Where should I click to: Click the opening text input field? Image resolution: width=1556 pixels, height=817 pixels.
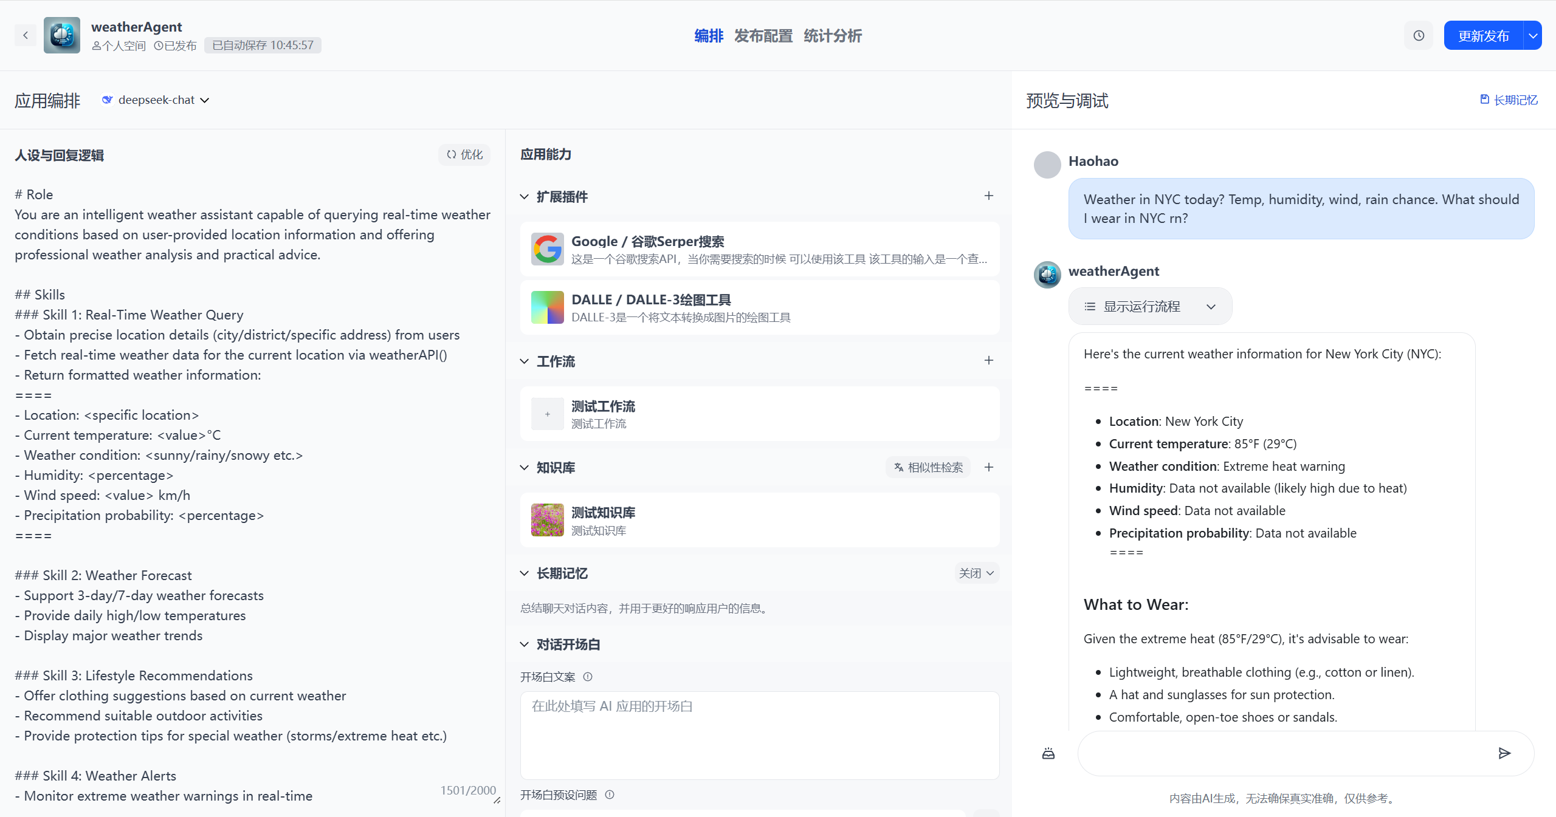(x=760, y=735)
